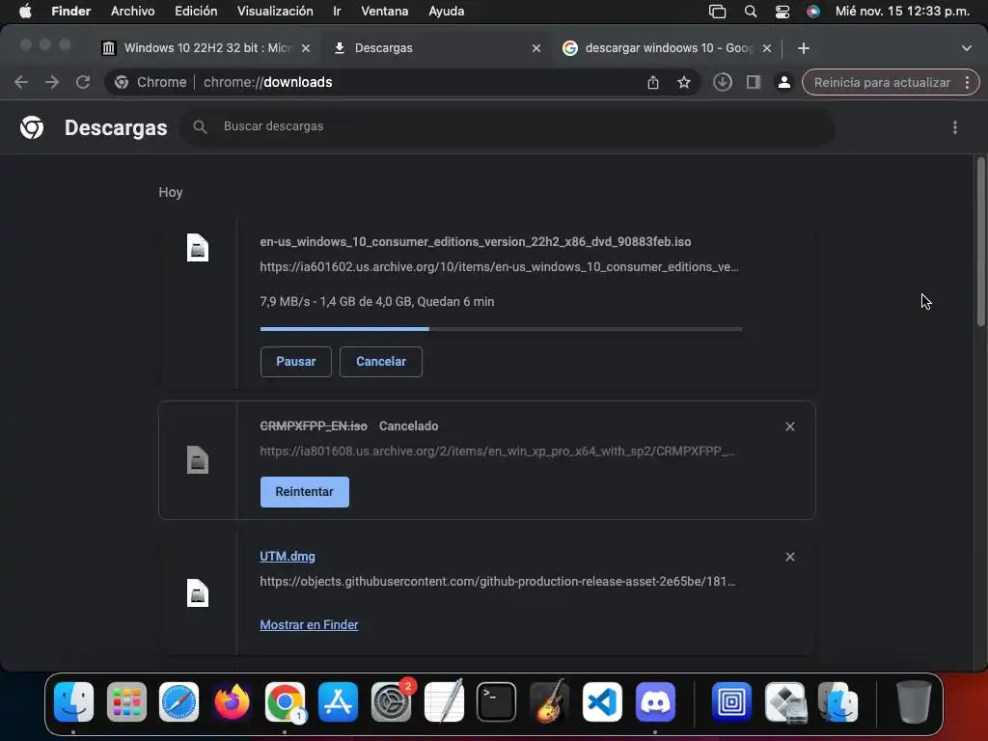Close the Windows 10 22H2 tab
This screenshot has width=988, height=741.
306,48
